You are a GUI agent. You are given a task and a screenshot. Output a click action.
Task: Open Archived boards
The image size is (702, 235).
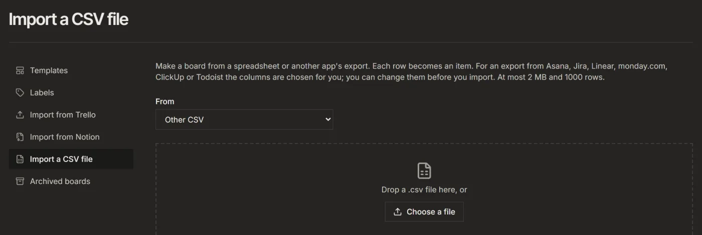click(71, 181)
